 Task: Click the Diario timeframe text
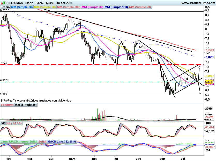click(29, 3)
